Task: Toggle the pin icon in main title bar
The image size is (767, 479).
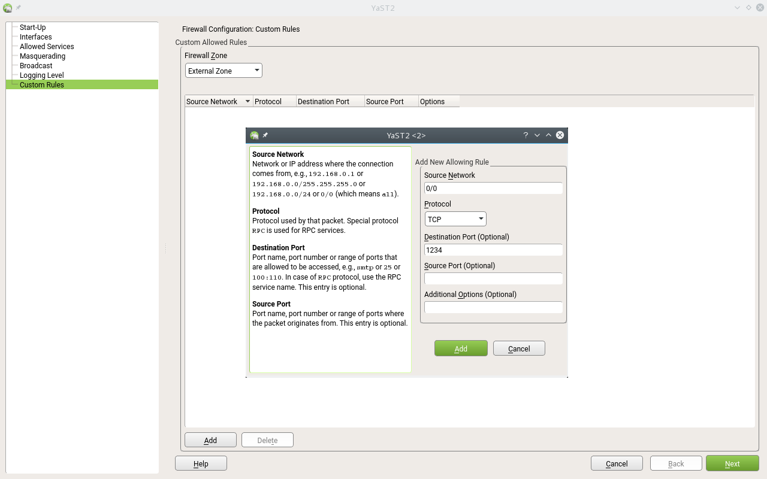Action: (x=19, y=8)
